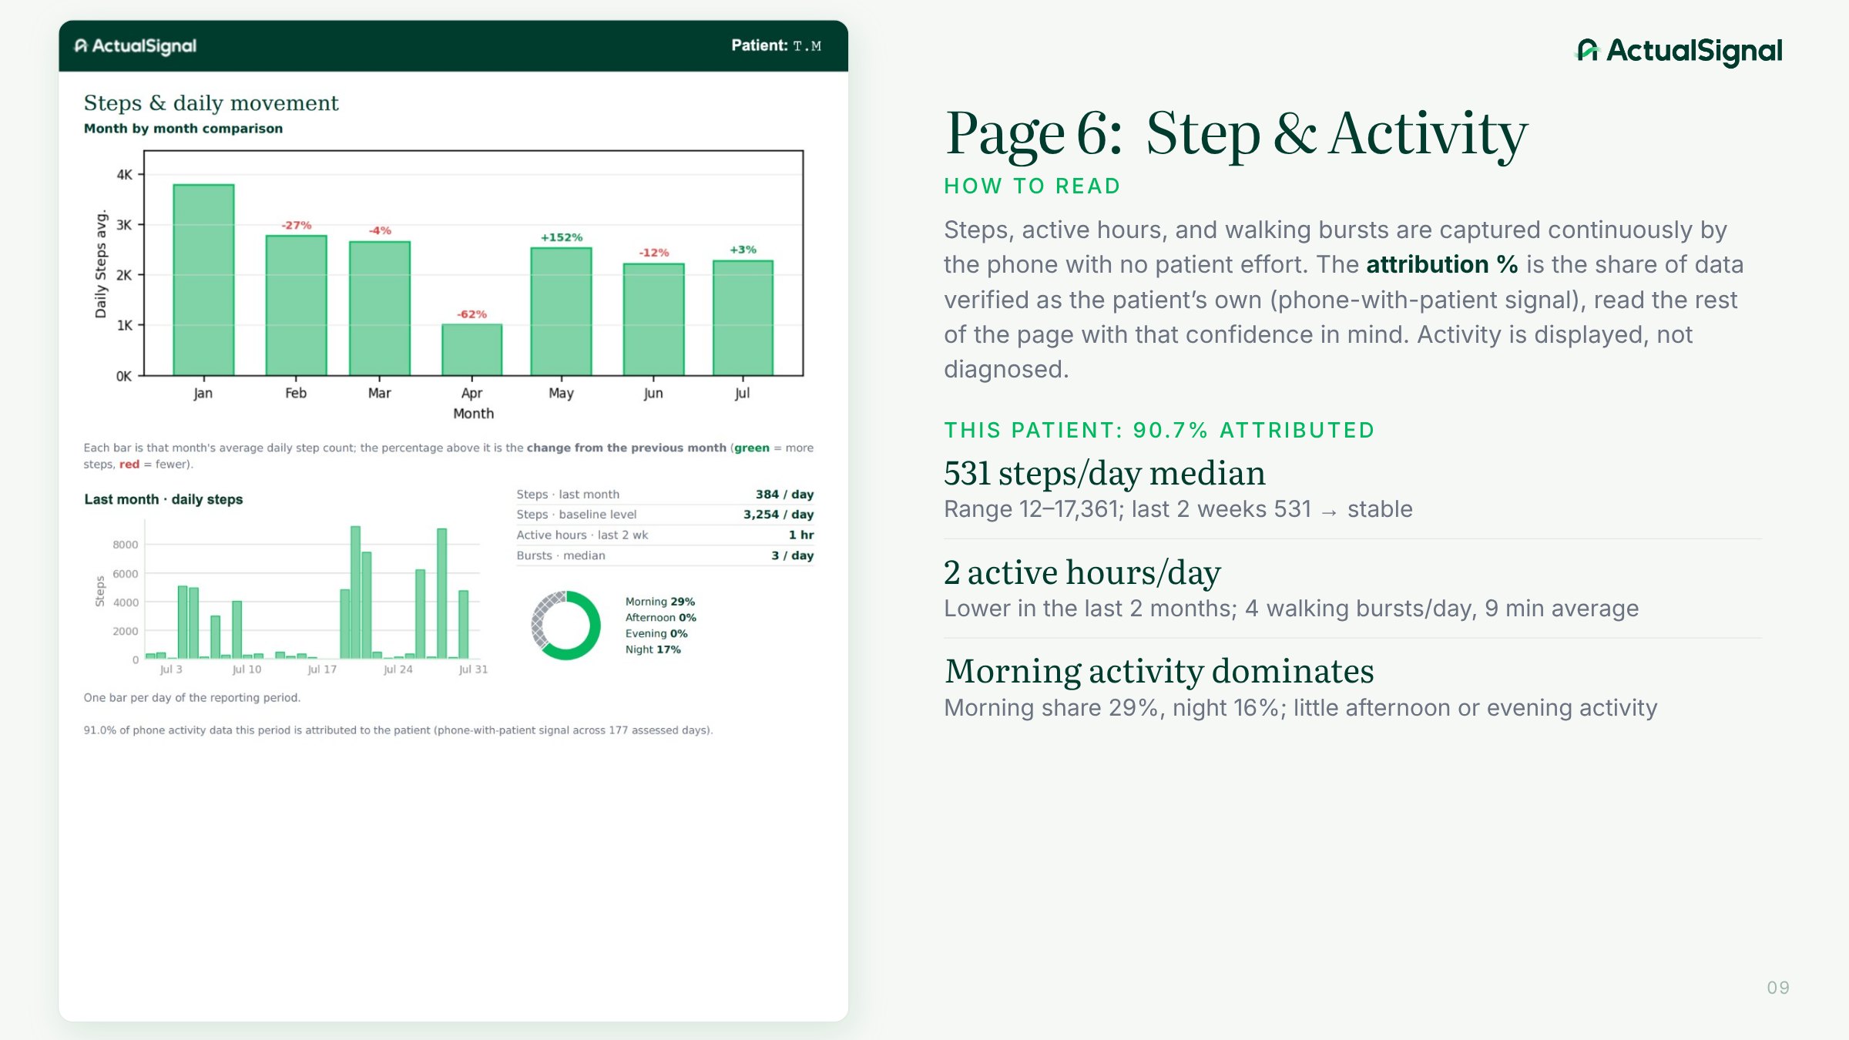Screen dimensions: 1849x1040
Task: Click the ActualSignal logo at top right
Action: click(x=1679, y=52)
